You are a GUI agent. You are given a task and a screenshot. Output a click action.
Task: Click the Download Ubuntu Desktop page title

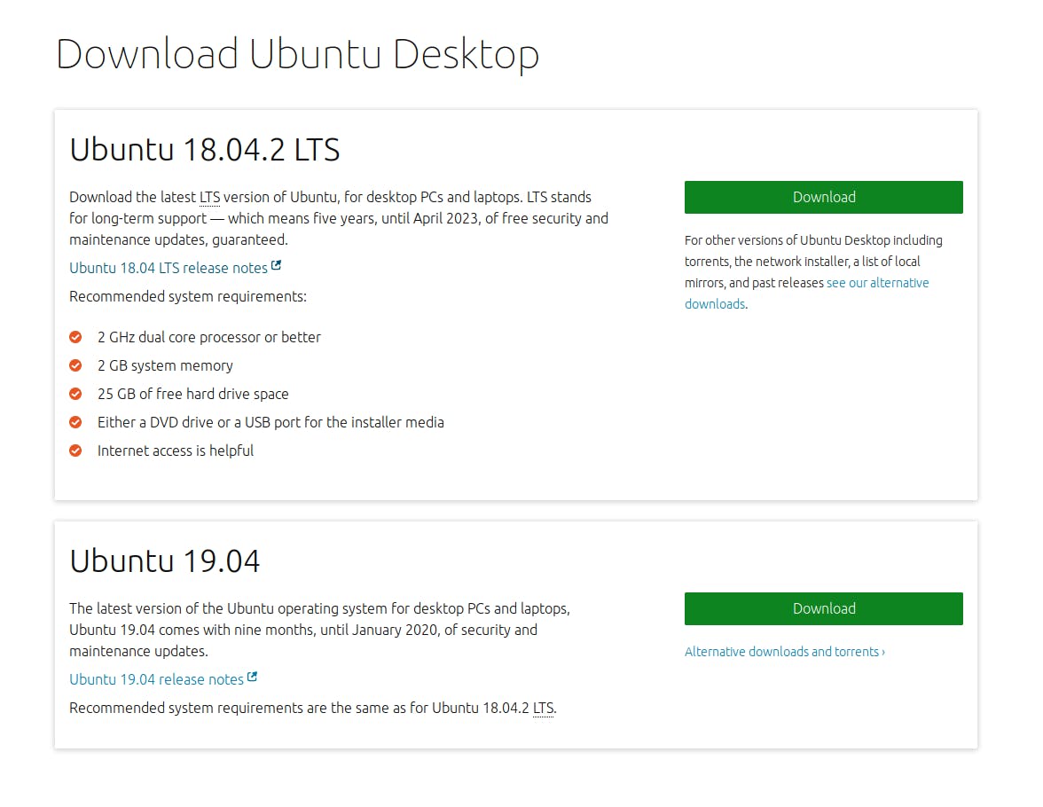click(297, 53)
